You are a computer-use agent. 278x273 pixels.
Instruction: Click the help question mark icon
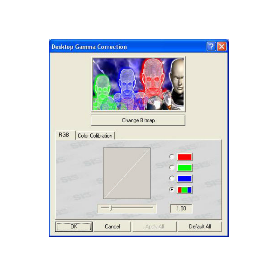point(211,47)
